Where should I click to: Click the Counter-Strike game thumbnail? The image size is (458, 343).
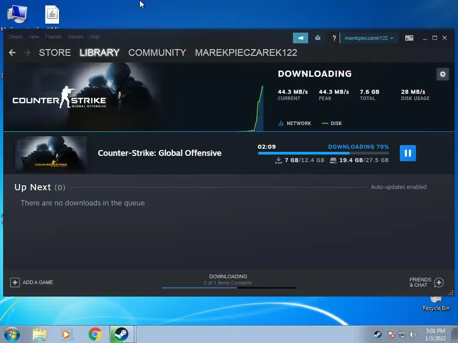(51, 153)
